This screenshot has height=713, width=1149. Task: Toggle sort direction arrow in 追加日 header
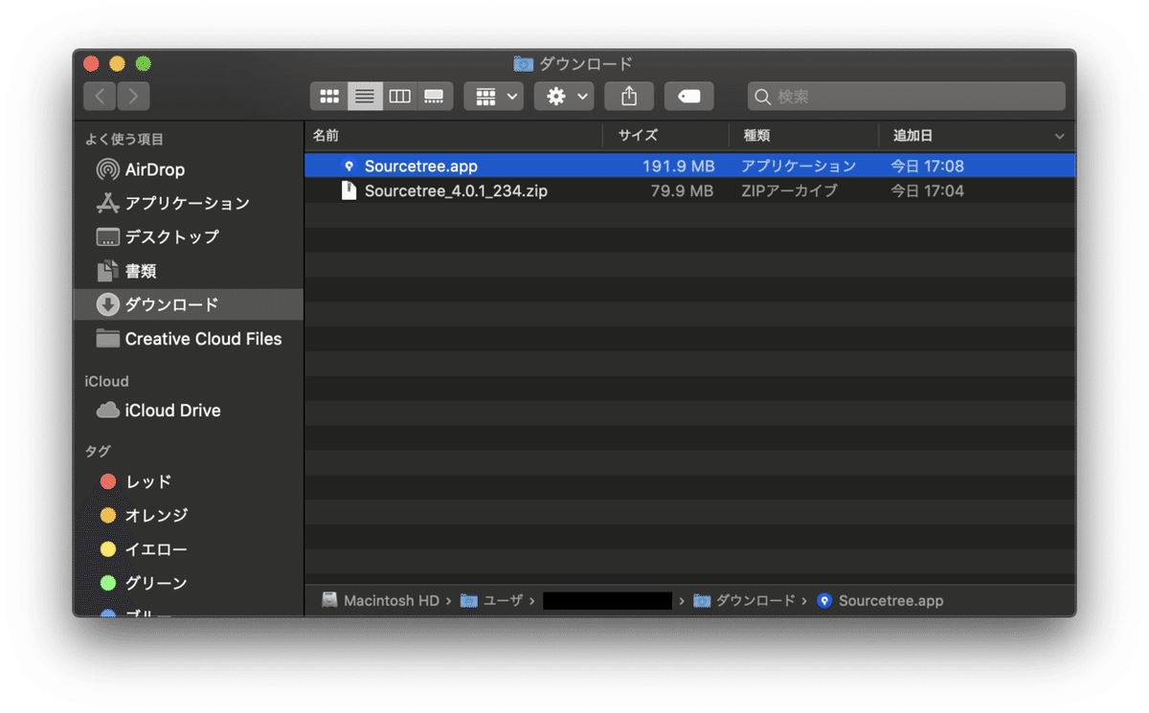(1059, 137)
